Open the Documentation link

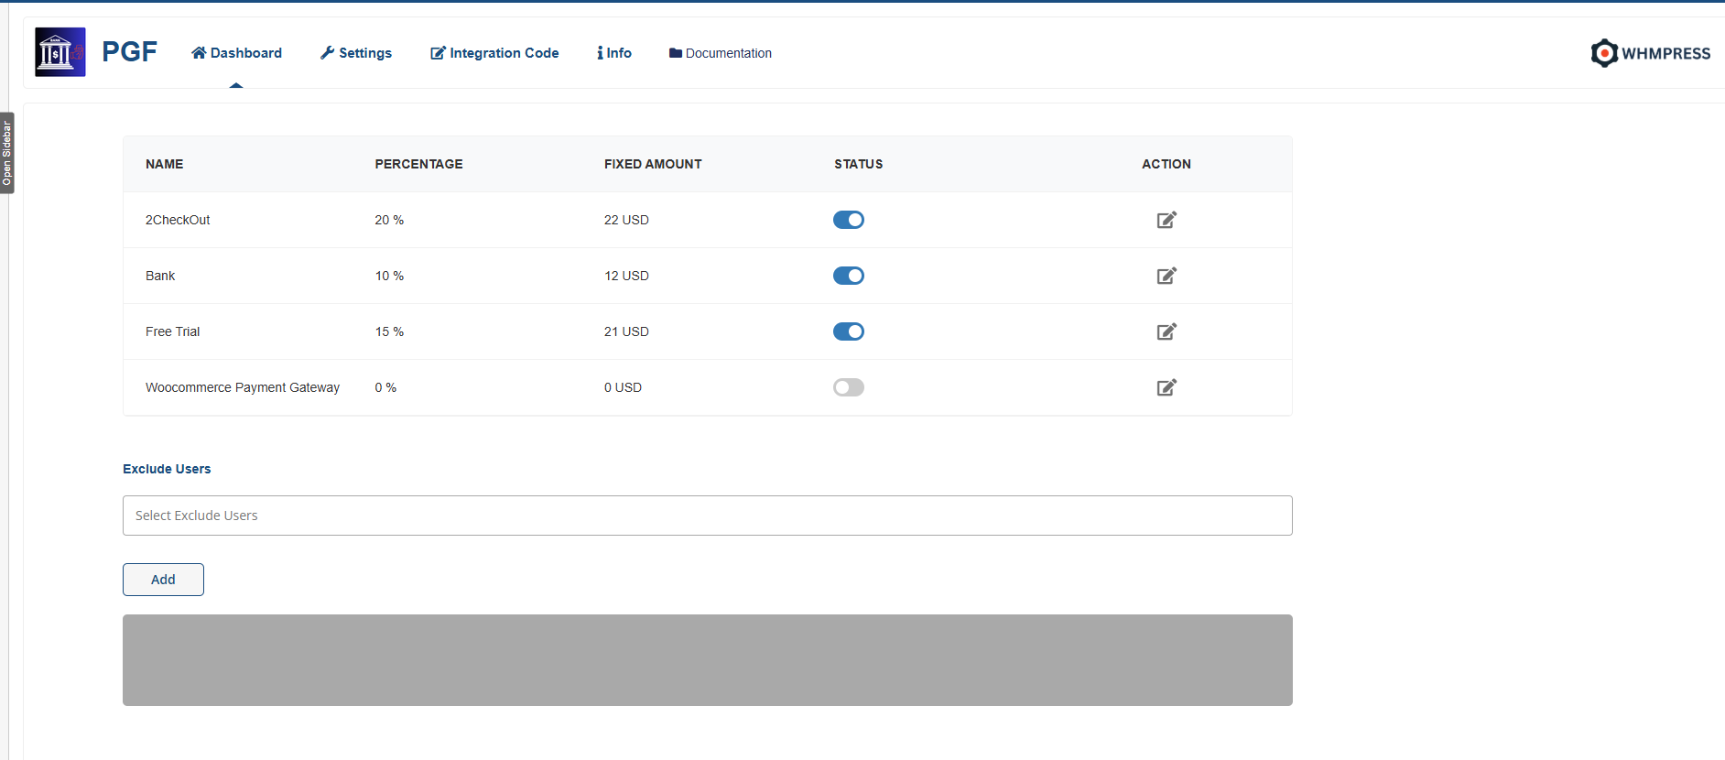click(721, 53)
